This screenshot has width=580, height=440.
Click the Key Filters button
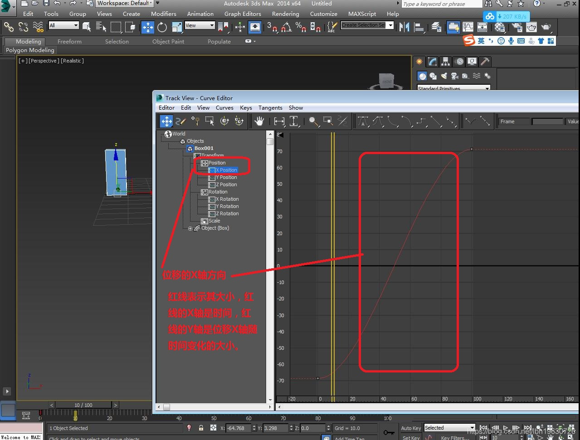coord(455,437)
